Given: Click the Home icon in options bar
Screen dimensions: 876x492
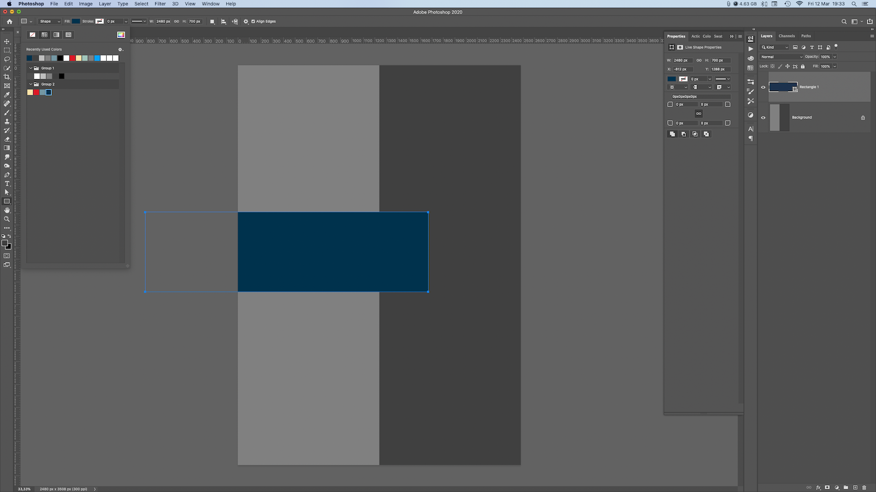Looking at the screenshot, I should [x=9, y=22].
